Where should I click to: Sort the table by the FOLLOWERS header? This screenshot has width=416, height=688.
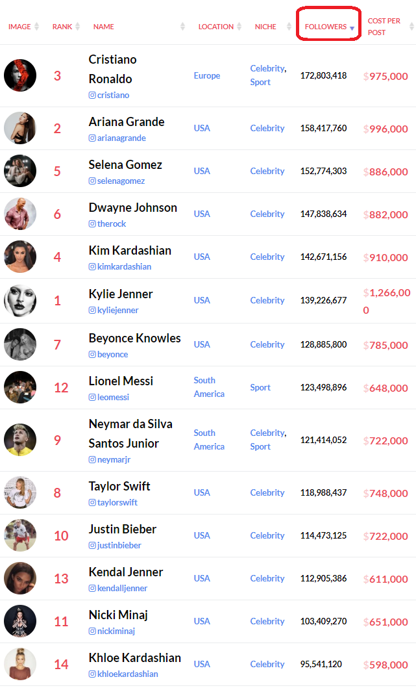[x=326, y=27]
